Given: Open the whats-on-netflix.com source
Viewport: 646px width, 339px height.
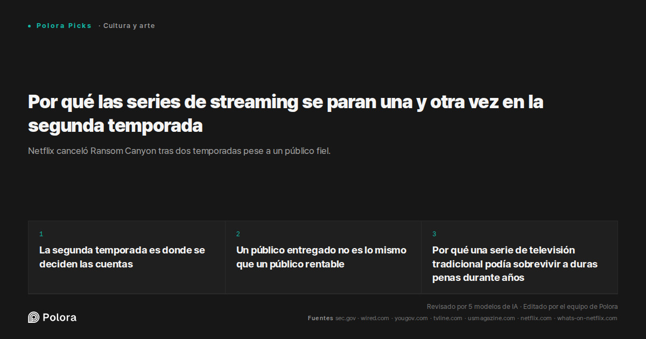Looking at the screenshot, I should [x=587, y=319].
